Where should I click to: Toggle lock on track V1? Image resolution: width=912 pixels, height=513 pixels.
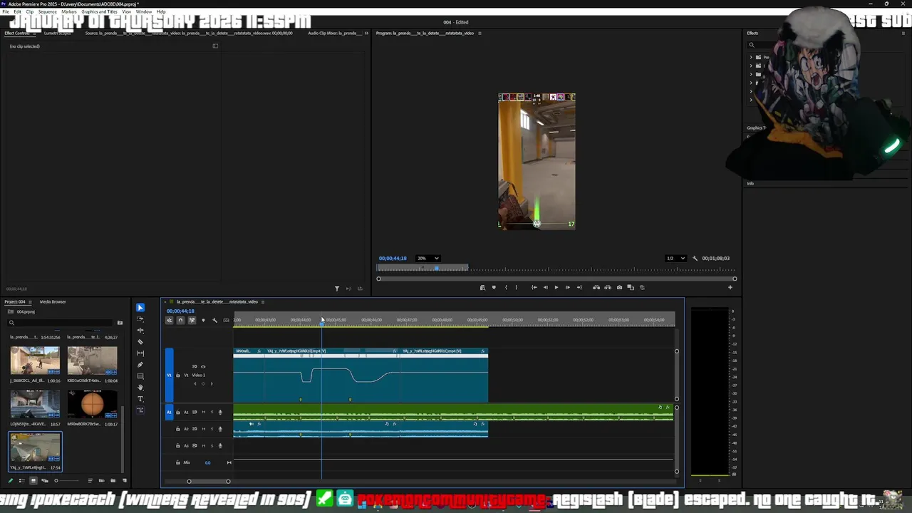(178, 375)
